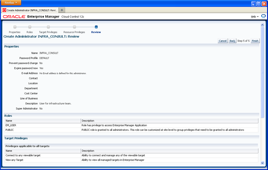
Task: Click the Roles section heading
Action: click(x=8, y=116)
